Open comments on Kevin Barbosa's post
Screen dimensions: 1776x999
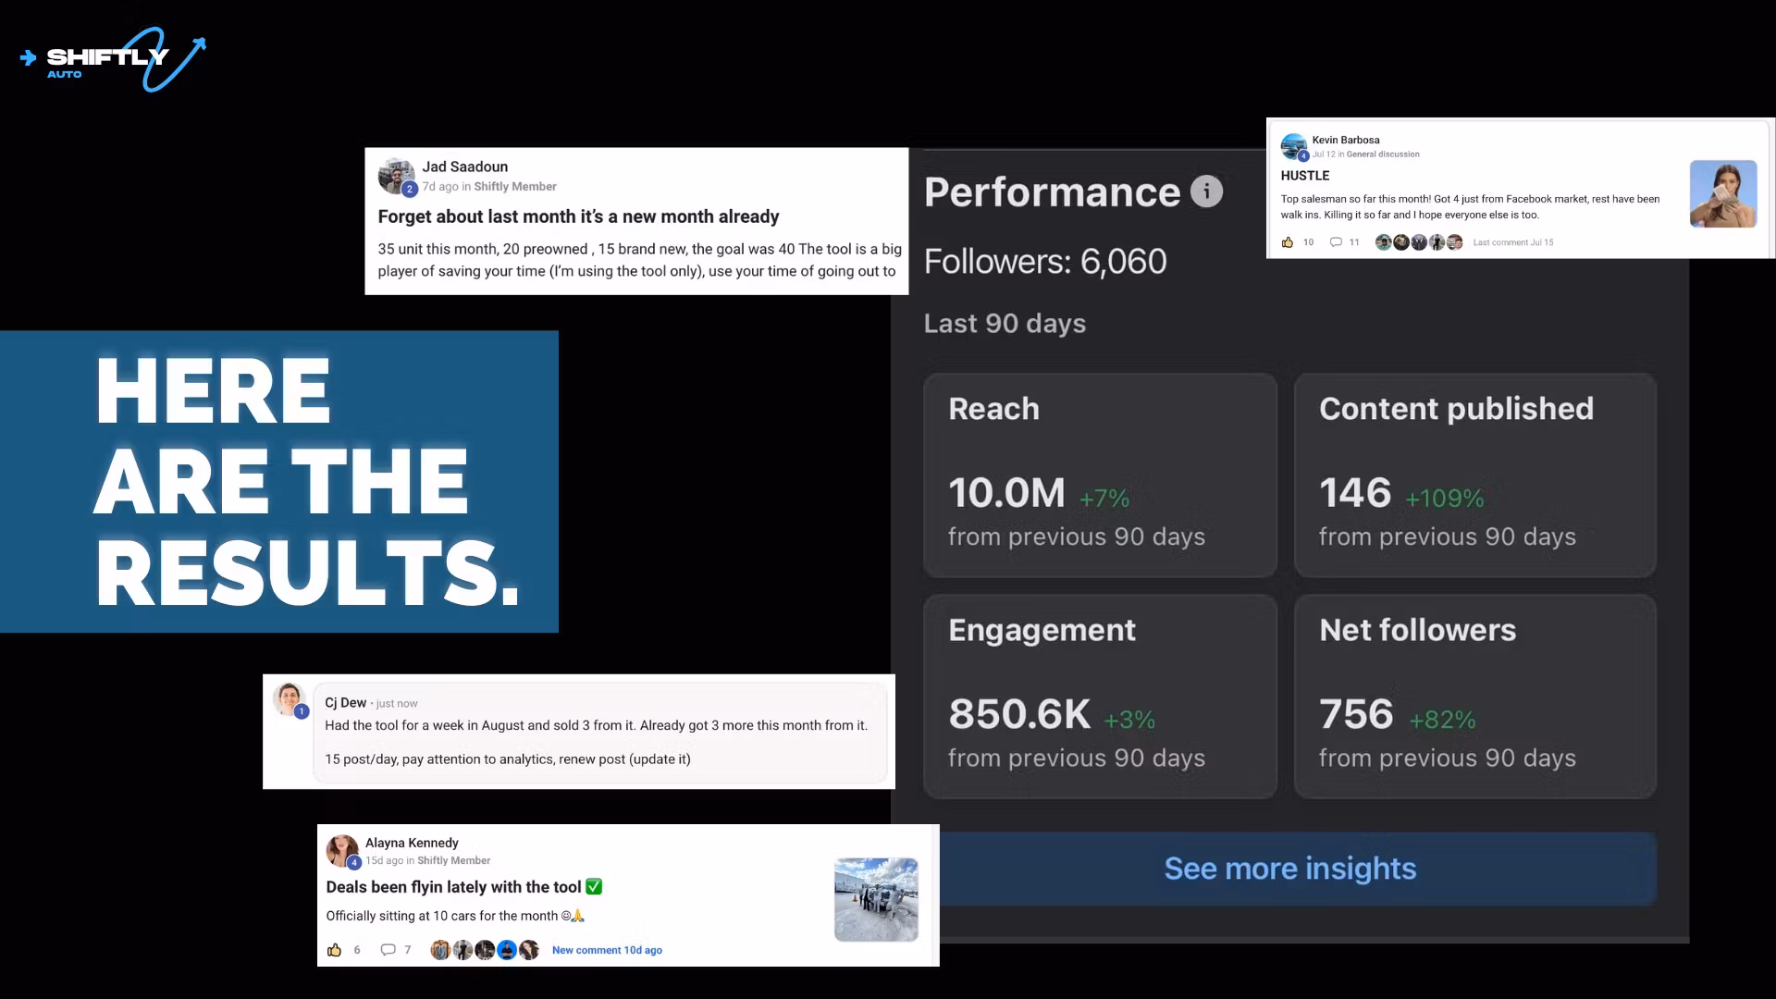1336,242
